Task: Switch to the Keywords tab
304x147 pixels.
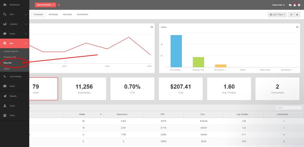Action: pos(67,14)
